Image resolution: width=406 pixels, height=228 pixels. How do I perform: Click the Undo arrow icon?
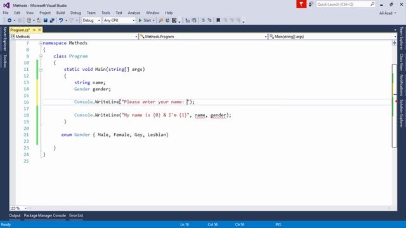click(61, 20)
